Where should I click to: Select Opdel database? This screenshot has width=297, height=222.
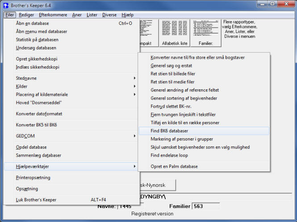pyautogui.click(x=71, y=147)
